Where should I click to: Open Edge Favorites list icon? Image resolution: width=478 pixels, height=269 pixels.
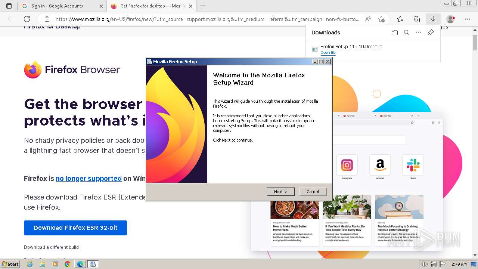pyautogui.click(x=400, y=19)
